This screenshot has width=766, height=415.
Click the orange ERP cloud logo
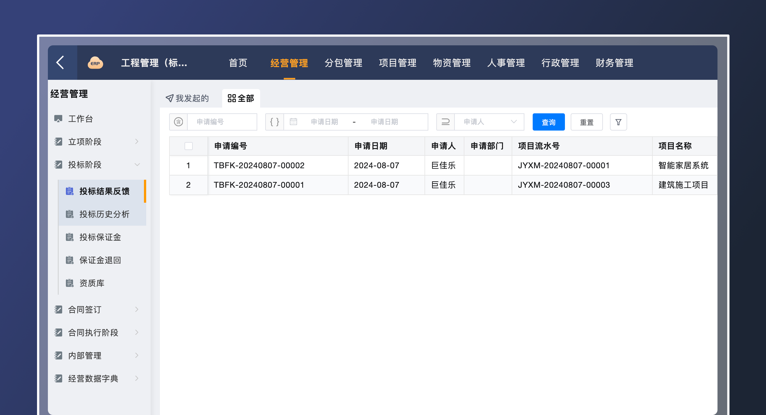95,63
